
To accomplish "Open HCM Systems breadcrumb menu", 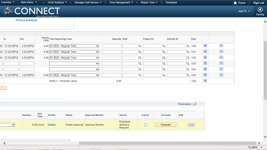I will click(57, 2).
